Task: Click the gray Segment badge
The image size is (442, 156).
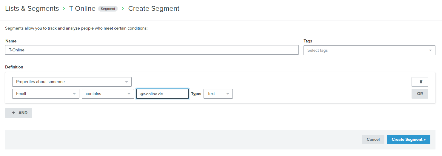Action: (108, 9)
